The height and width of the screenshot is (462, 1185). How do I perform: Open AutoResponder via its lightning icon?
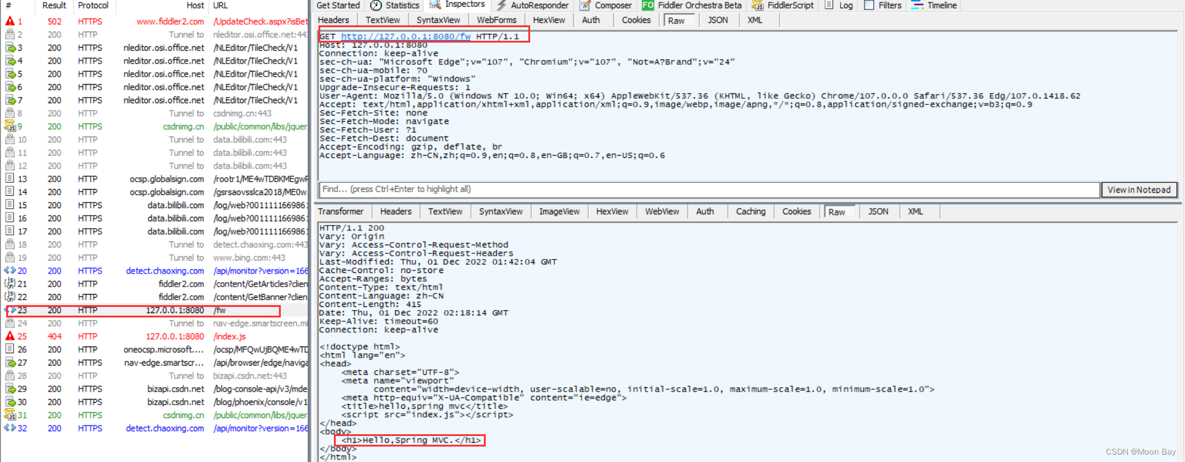tap(501, 5)
